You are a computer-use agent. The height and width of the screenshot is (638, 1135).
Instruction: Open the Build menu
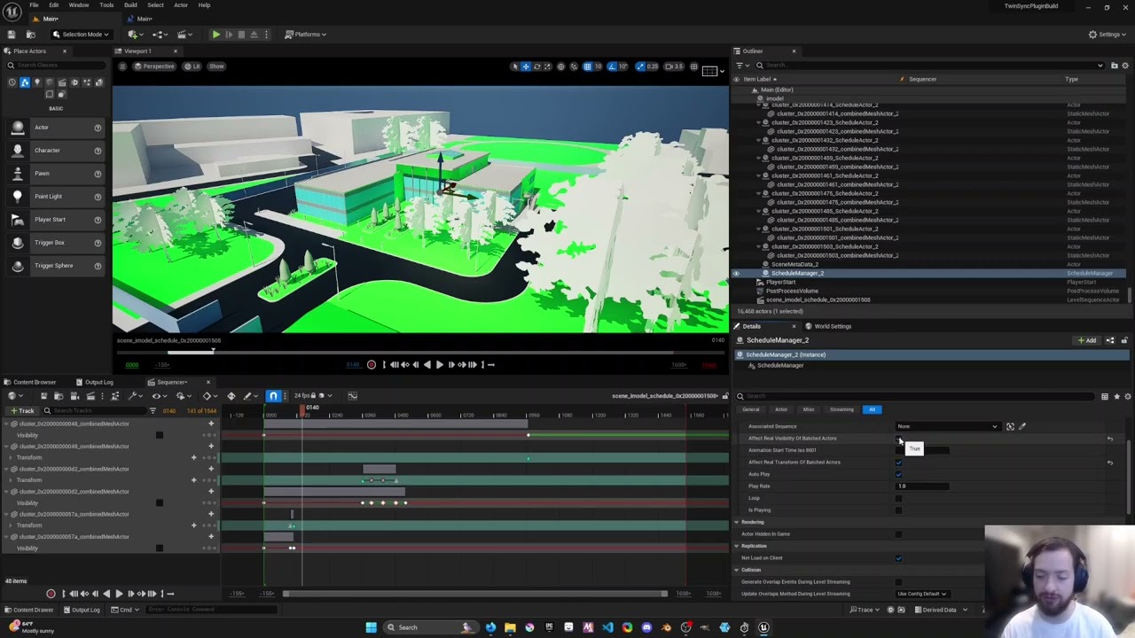pos(130,5)
